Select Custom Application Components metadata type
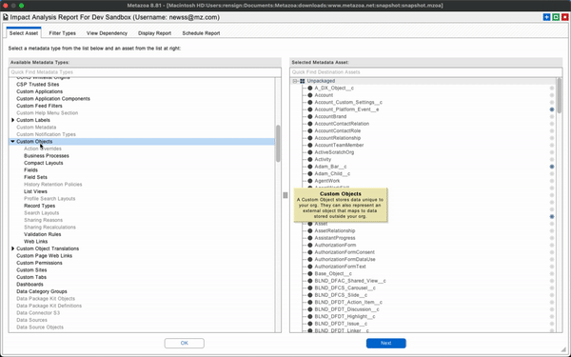571x357 pixels. [x=53, y=99]
